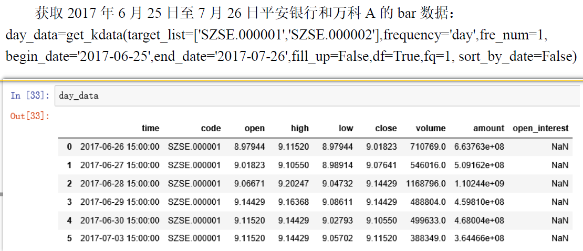Select the close value 9.10550 in row 4
Viewport: 583px width, 251px height.
(x=381, y=220)
